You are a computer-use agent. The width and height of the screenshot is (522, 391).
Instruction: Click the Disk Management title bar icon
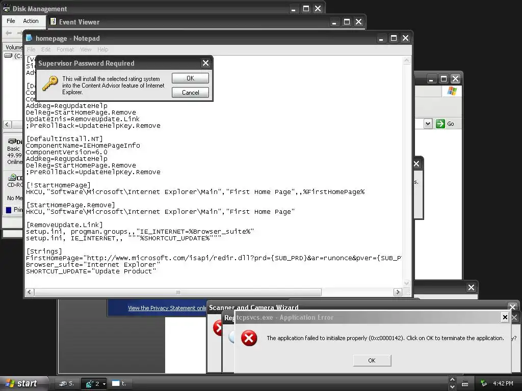(x=7, y=8)
